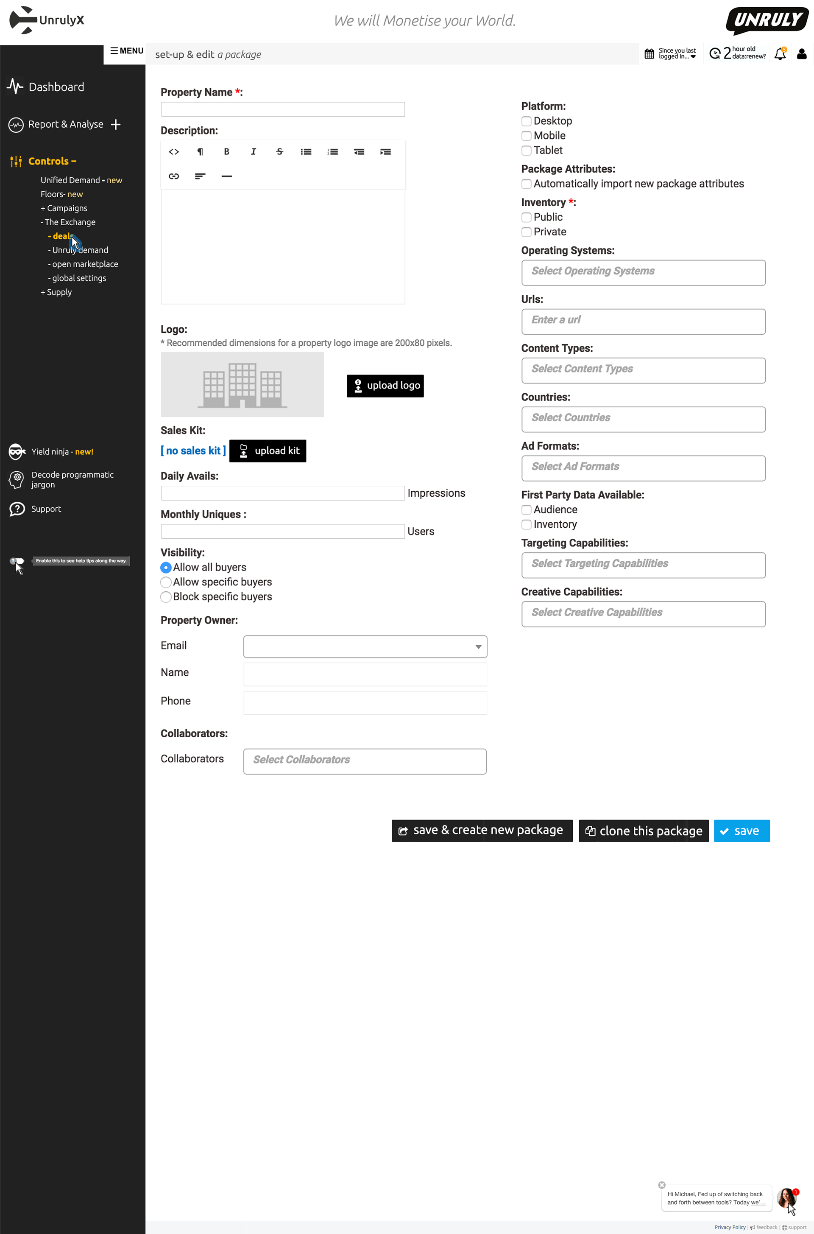Open the MENU hamburger toggle
Screen dimensions: 814x1234
[127, 51]
